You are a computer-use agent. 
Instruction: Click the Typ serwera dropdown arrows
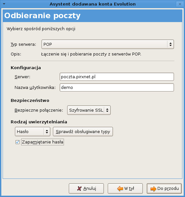click(170, 44)
